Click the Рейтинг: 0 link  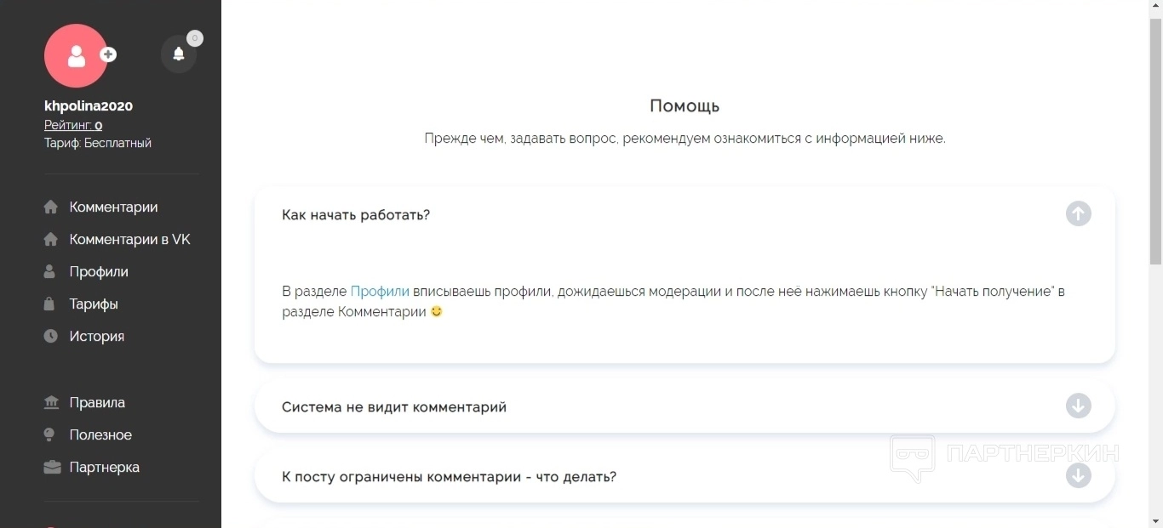[73, 126]
